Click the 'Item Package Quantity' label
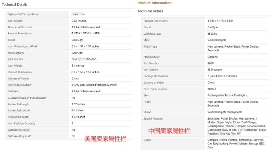Screen dimensions: 274x150 pyautogui.click(x=21, y=123)
